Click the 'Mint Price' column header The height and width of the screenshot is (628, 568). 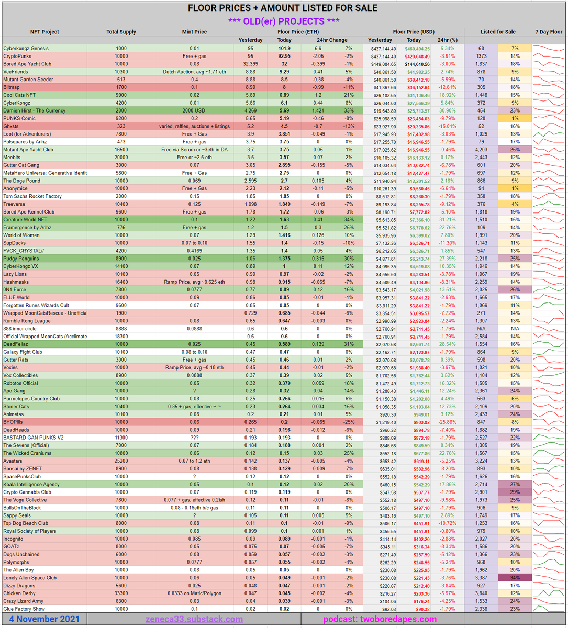coord(194,32)
